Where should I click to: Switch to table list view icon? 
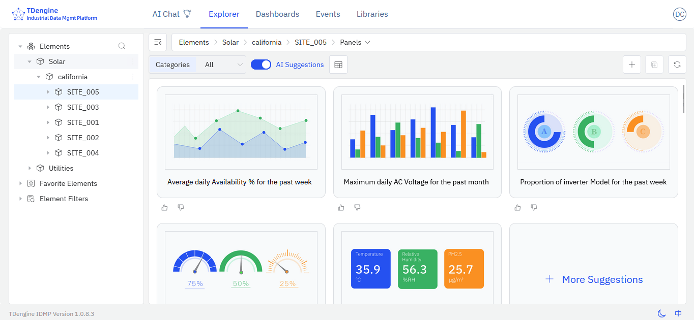pos(338,65)
